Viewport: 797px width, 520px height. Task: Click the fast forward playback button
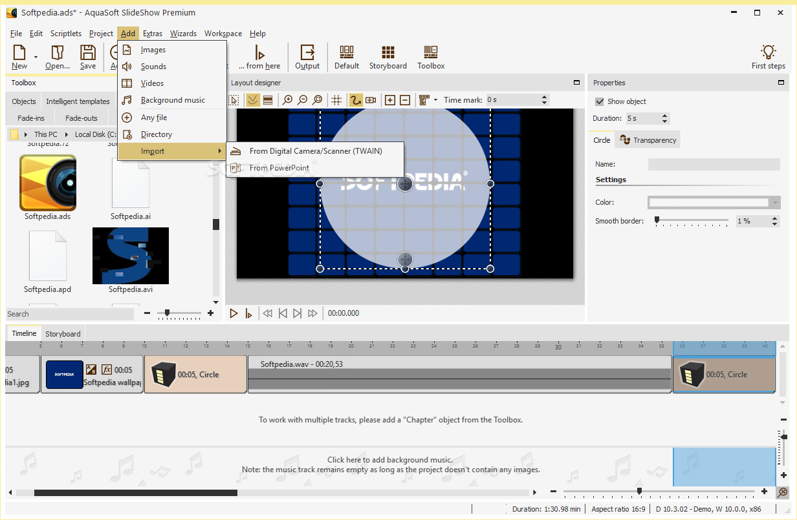312,313
